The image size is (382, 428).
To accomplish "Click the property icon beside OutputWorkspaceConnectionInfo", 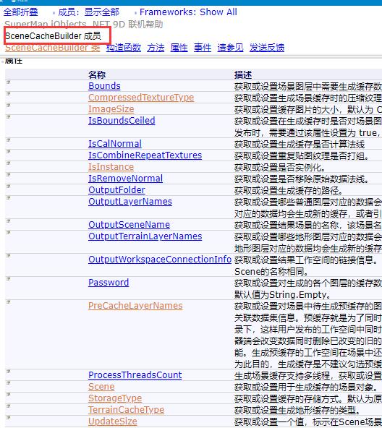I will pos(8,256).
